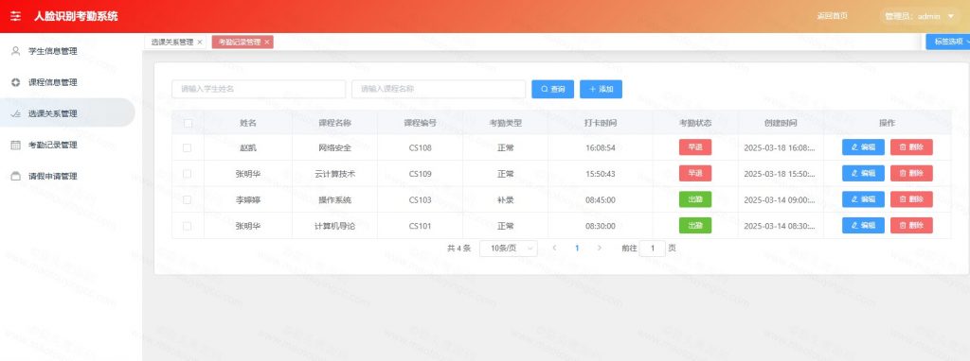Click the 补录 attendance type cell
This screenshot has width=970, height=361.
click(x=506, y=200)
